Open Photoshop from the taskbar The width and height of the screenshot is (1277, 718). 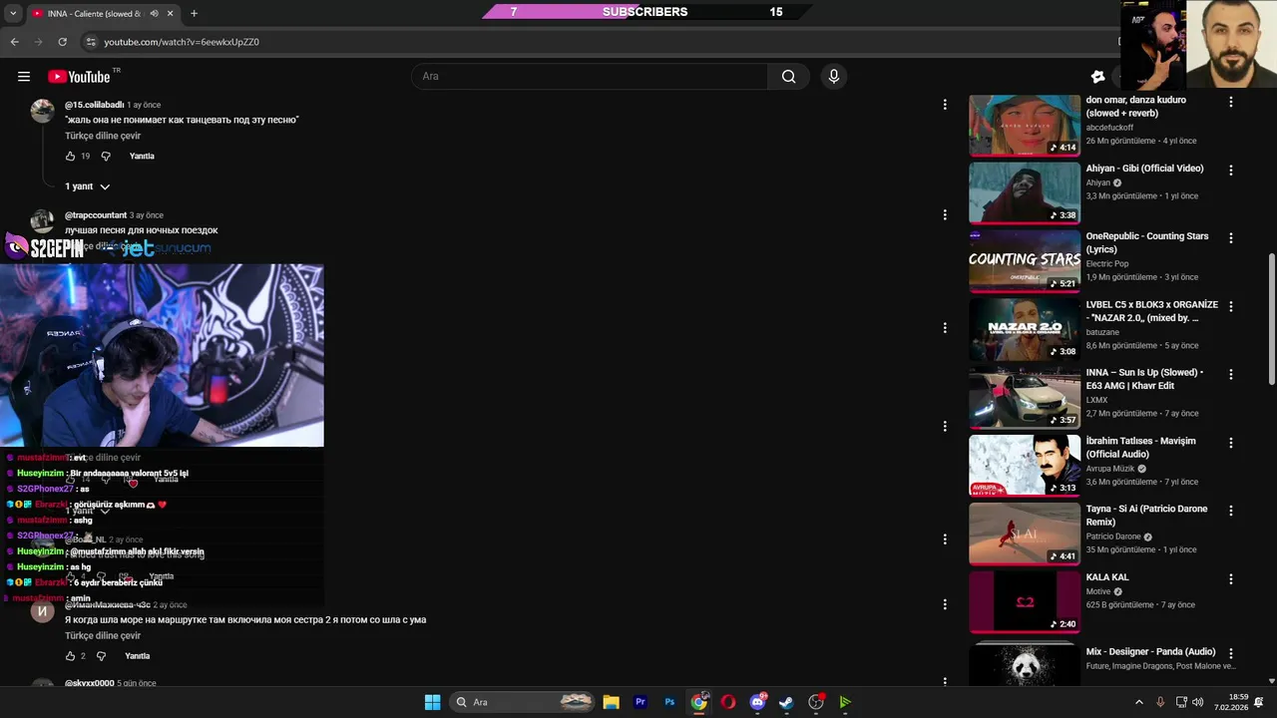click(669, 702)
